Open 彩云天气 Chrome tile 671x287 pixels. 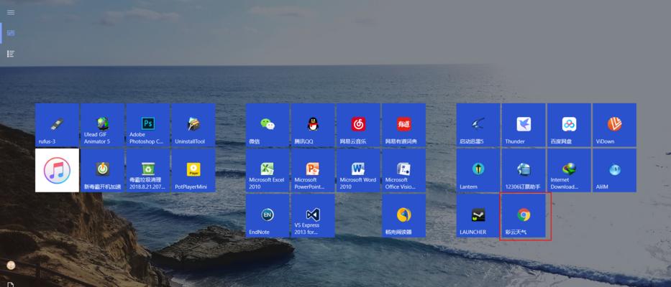point(524,216)
